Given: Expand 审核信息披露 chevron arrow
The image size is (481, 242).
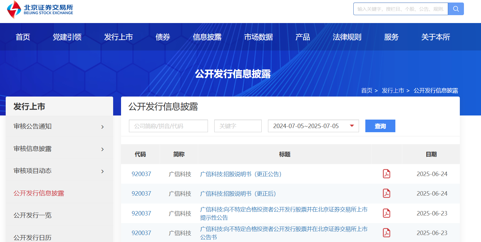Looking at the screenshot, I should point(102,149).
